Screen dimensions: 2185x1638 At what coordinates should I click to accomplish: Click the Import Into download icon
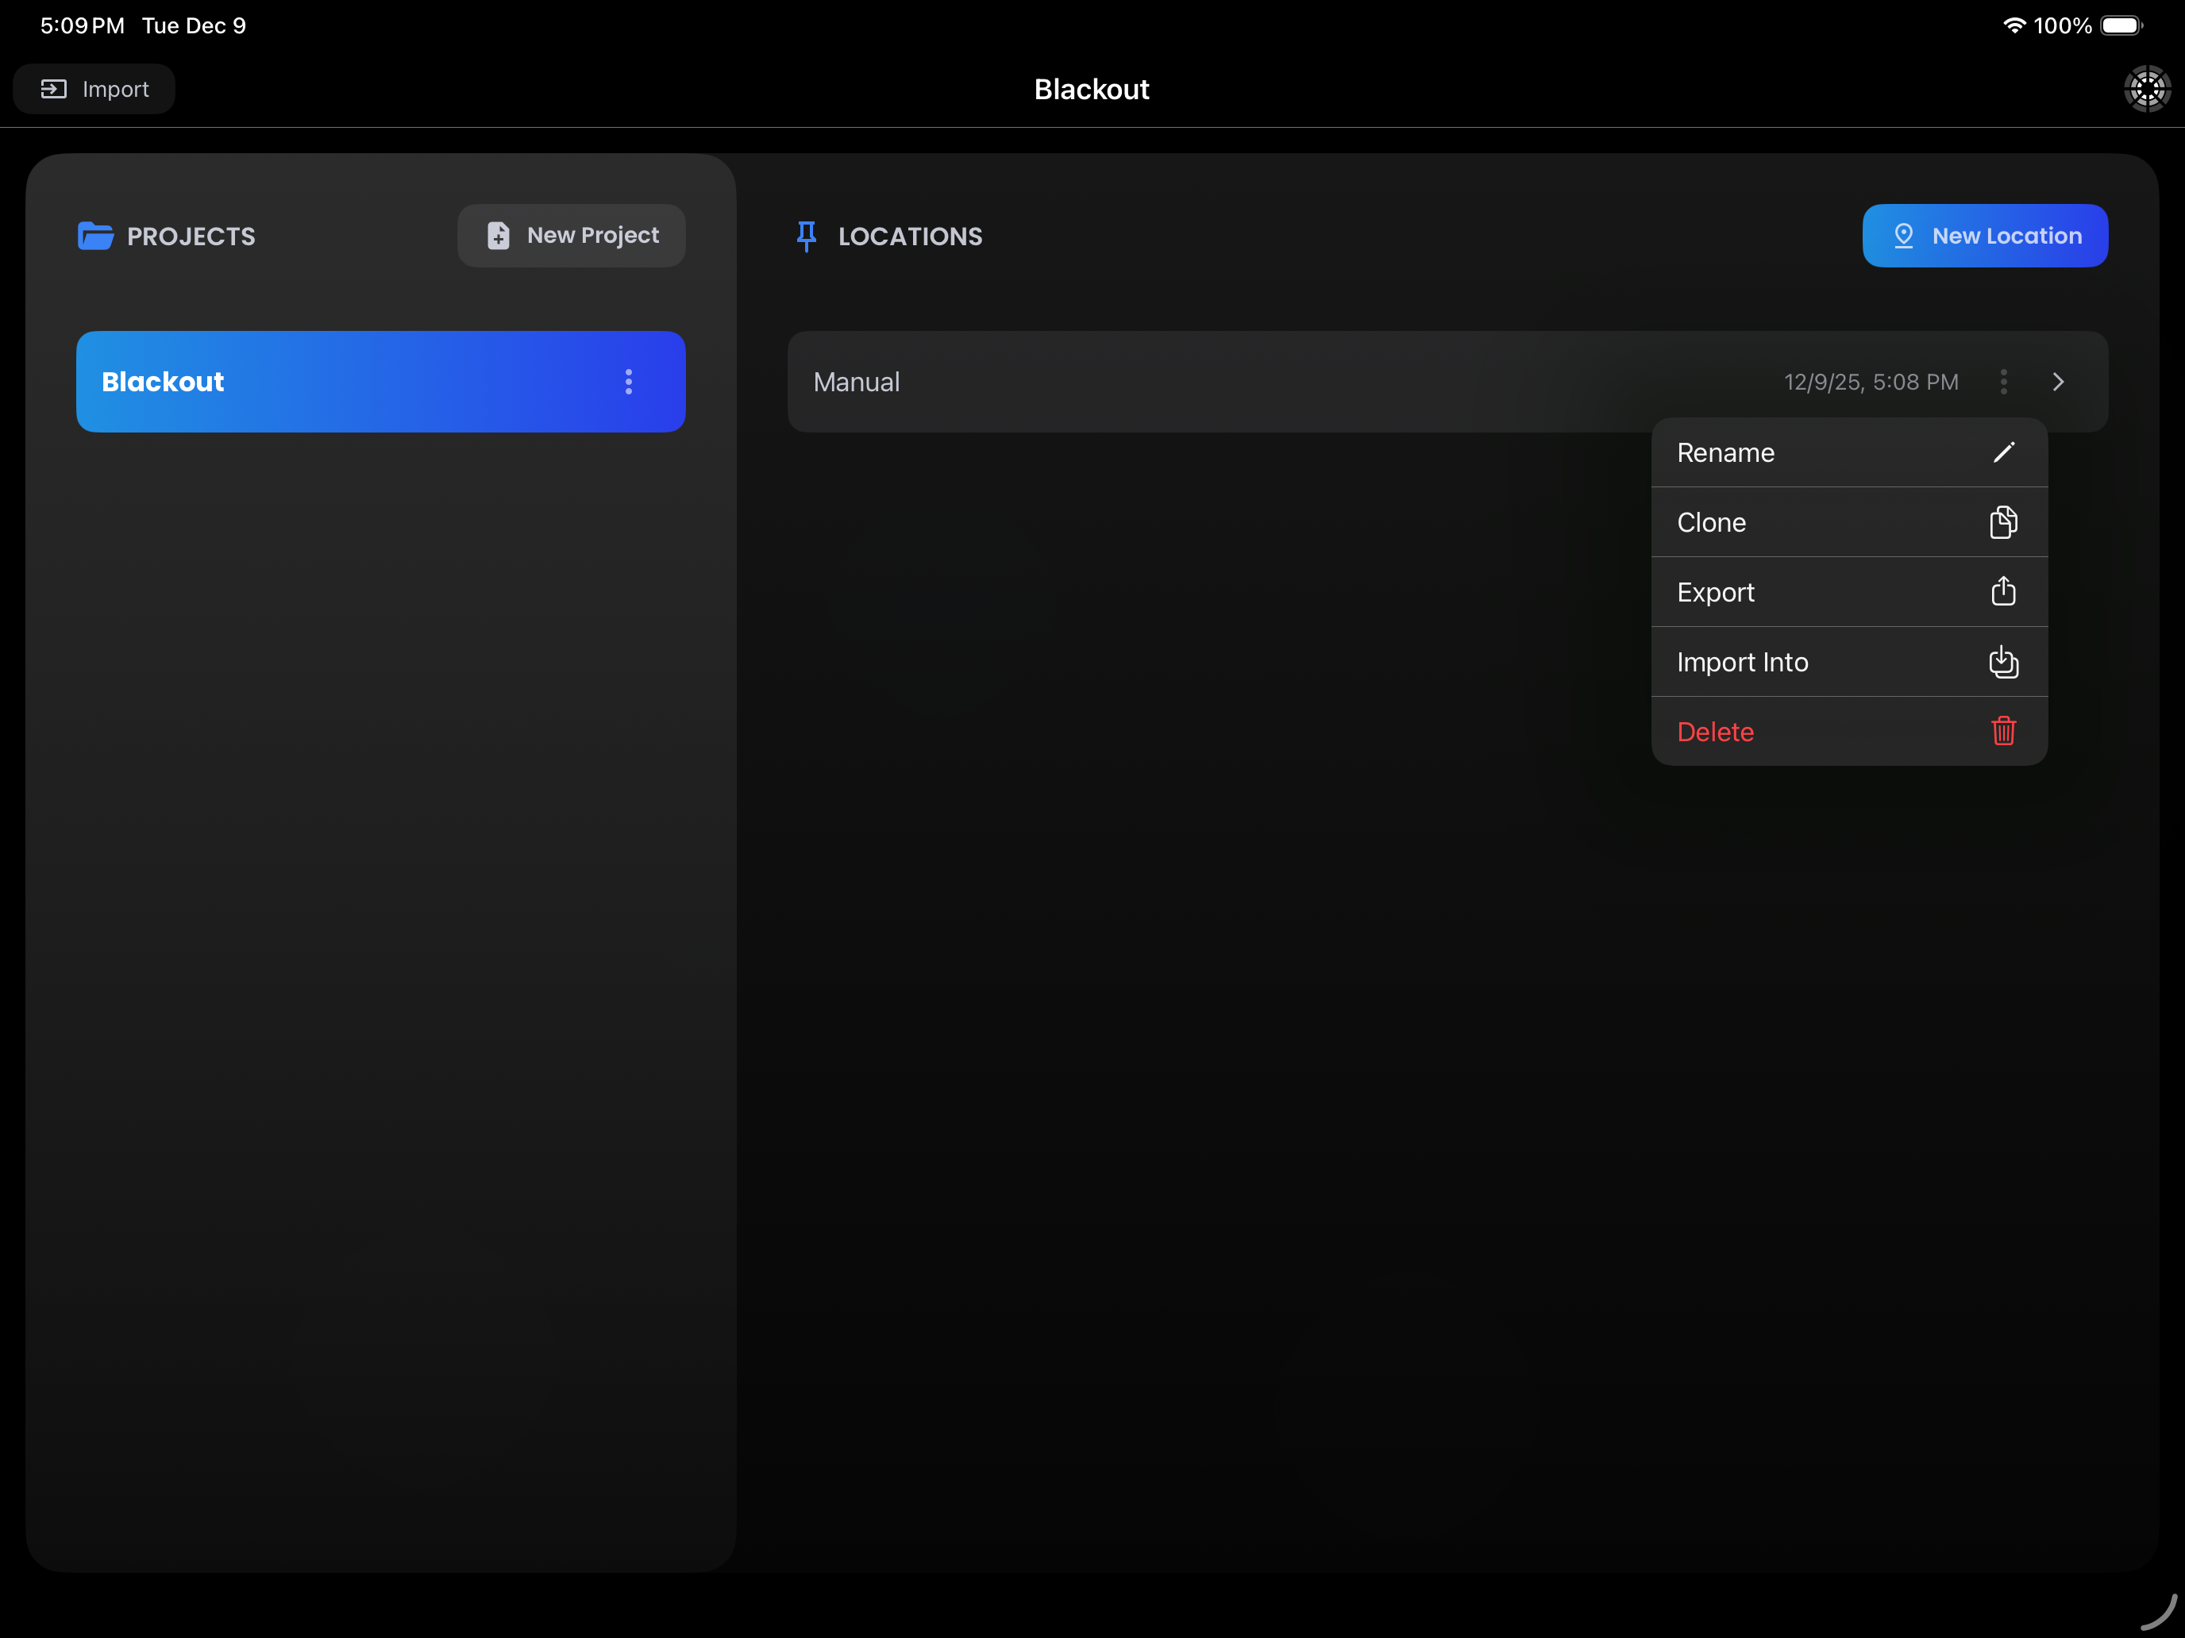[x=2003, y=662]
